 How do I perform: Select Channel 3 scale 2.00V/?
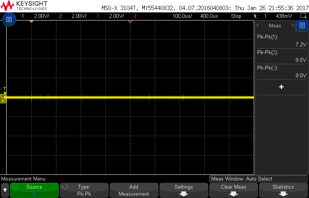tap(117, 16)
